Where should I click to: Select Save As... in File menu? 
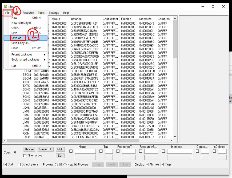pyautogui.click(x=17, y=38)
